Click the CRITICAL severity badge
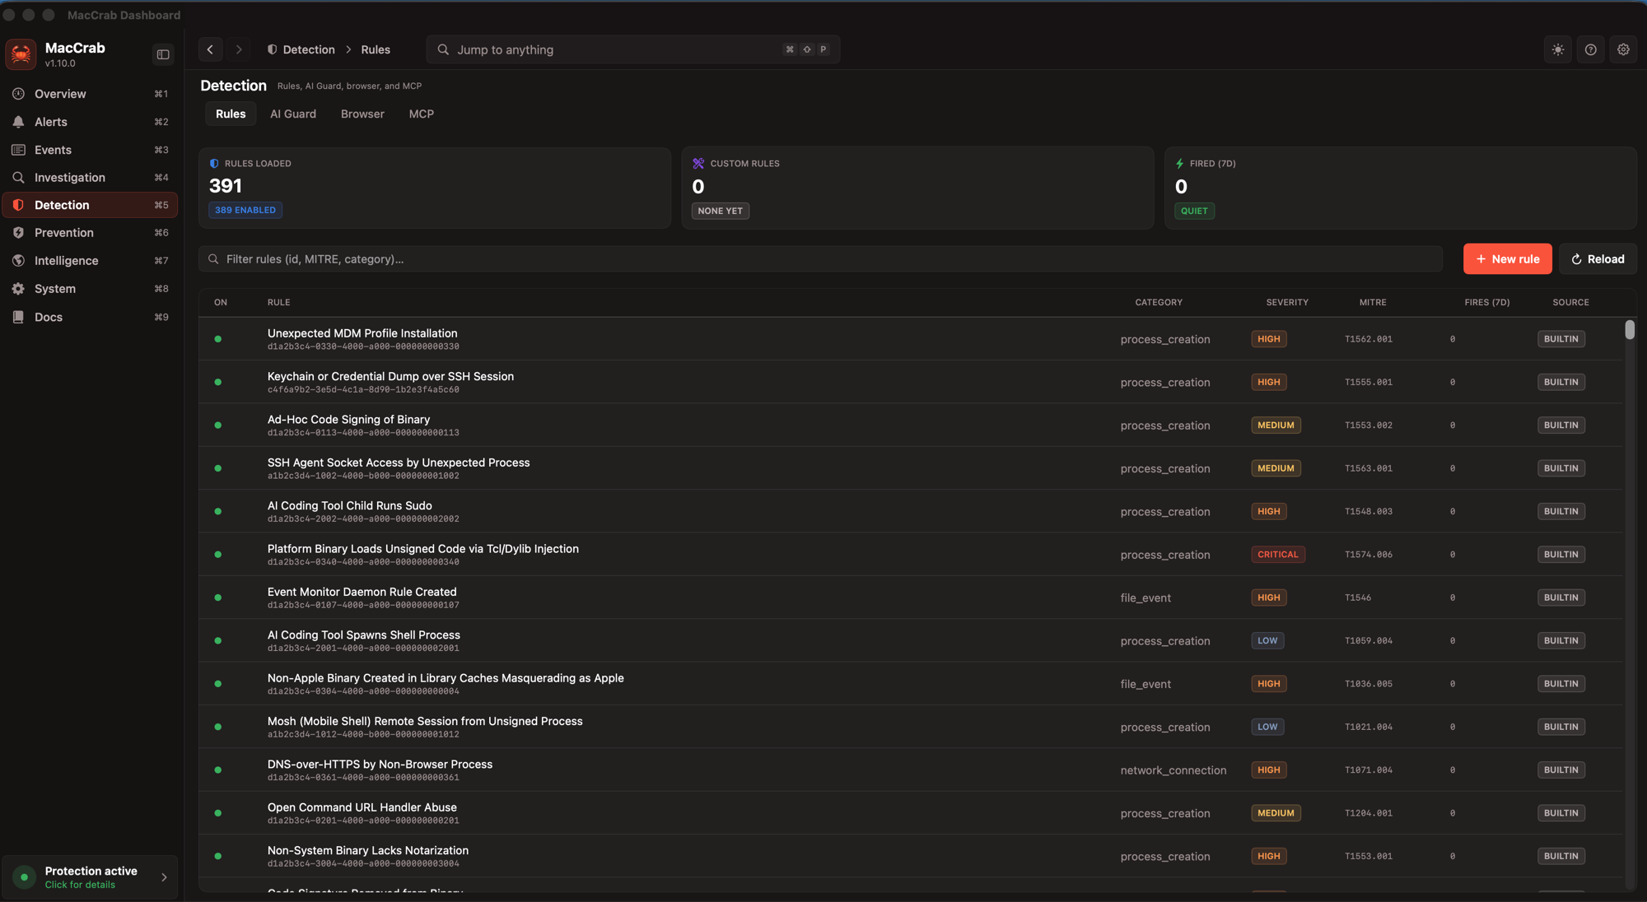 tap(1277, 555)
